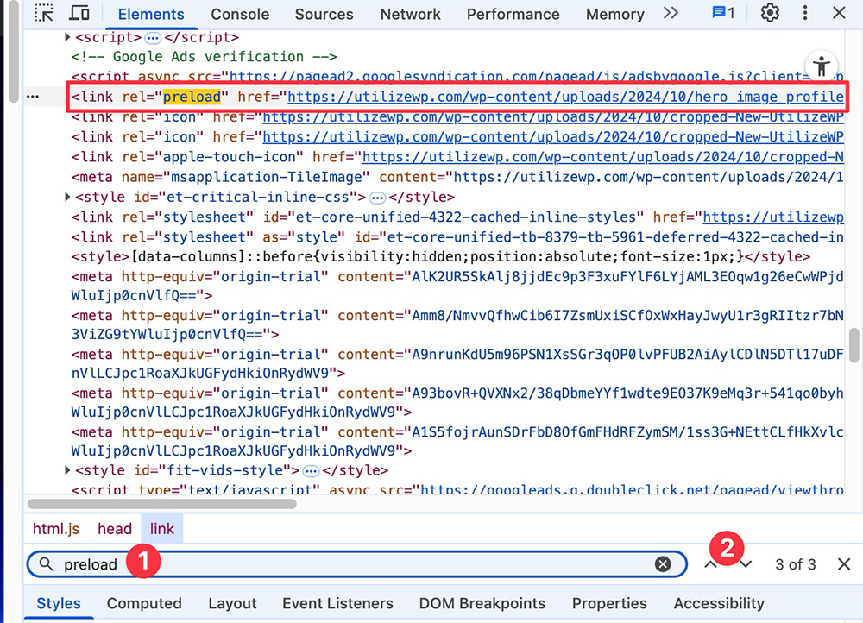863x623 pixels.
Task: Open the Network tab
Action: click(x=410, y=15)
